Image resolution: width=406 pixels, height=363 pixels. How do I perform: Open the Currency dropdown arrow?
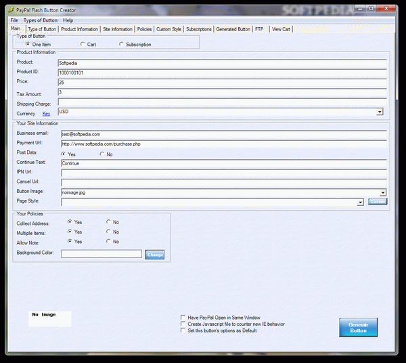(x=380, y=112)
